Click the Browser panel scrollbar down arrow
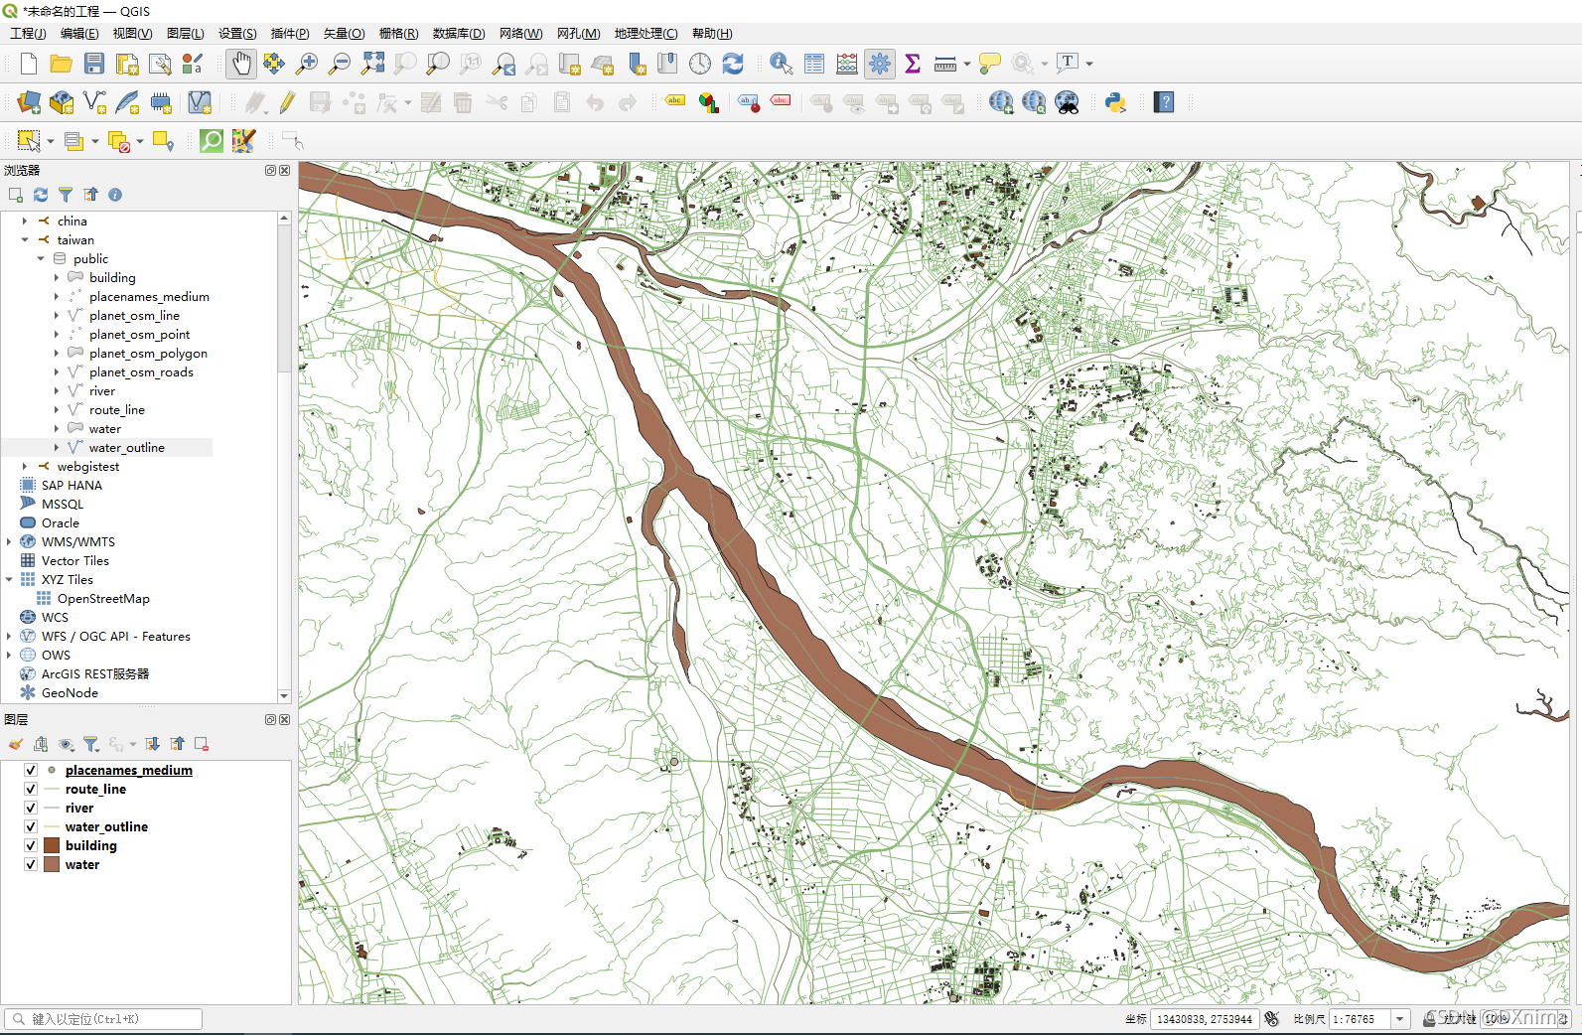 coord(284,695)
